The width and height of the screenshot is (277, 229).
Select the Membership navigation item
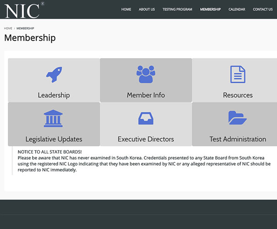point(210,9)
